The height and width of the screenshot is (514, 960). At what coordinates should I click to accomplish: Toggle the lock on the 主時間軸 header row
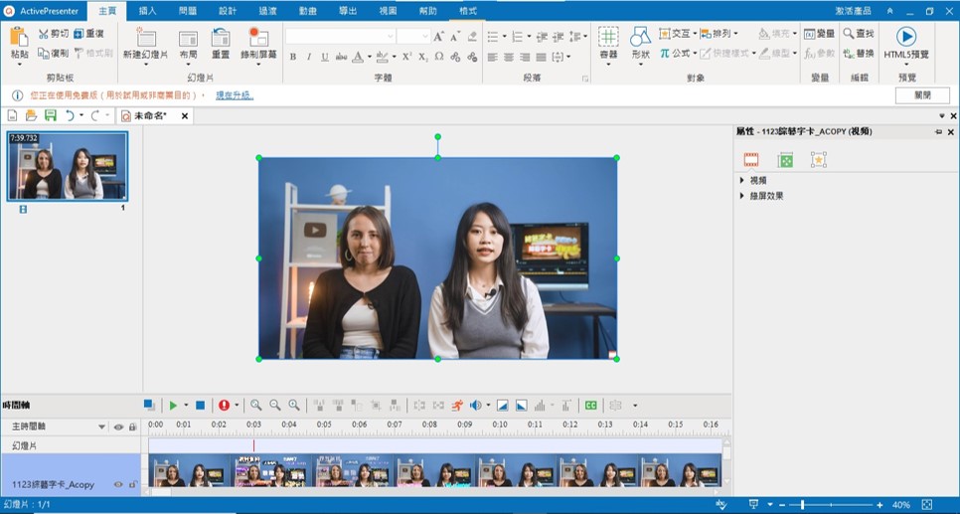[132, 427]
